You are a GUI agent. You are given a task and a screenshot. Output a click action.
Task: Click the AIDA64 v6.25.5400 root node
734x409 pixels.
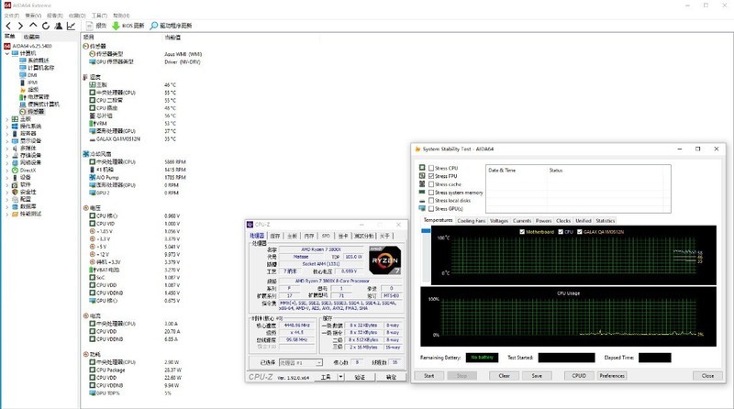coord(32,46)
